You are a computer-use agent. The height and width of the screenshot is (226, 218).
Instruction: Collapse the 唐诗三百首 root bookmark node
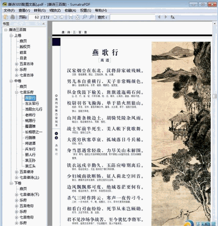point(6,30)
